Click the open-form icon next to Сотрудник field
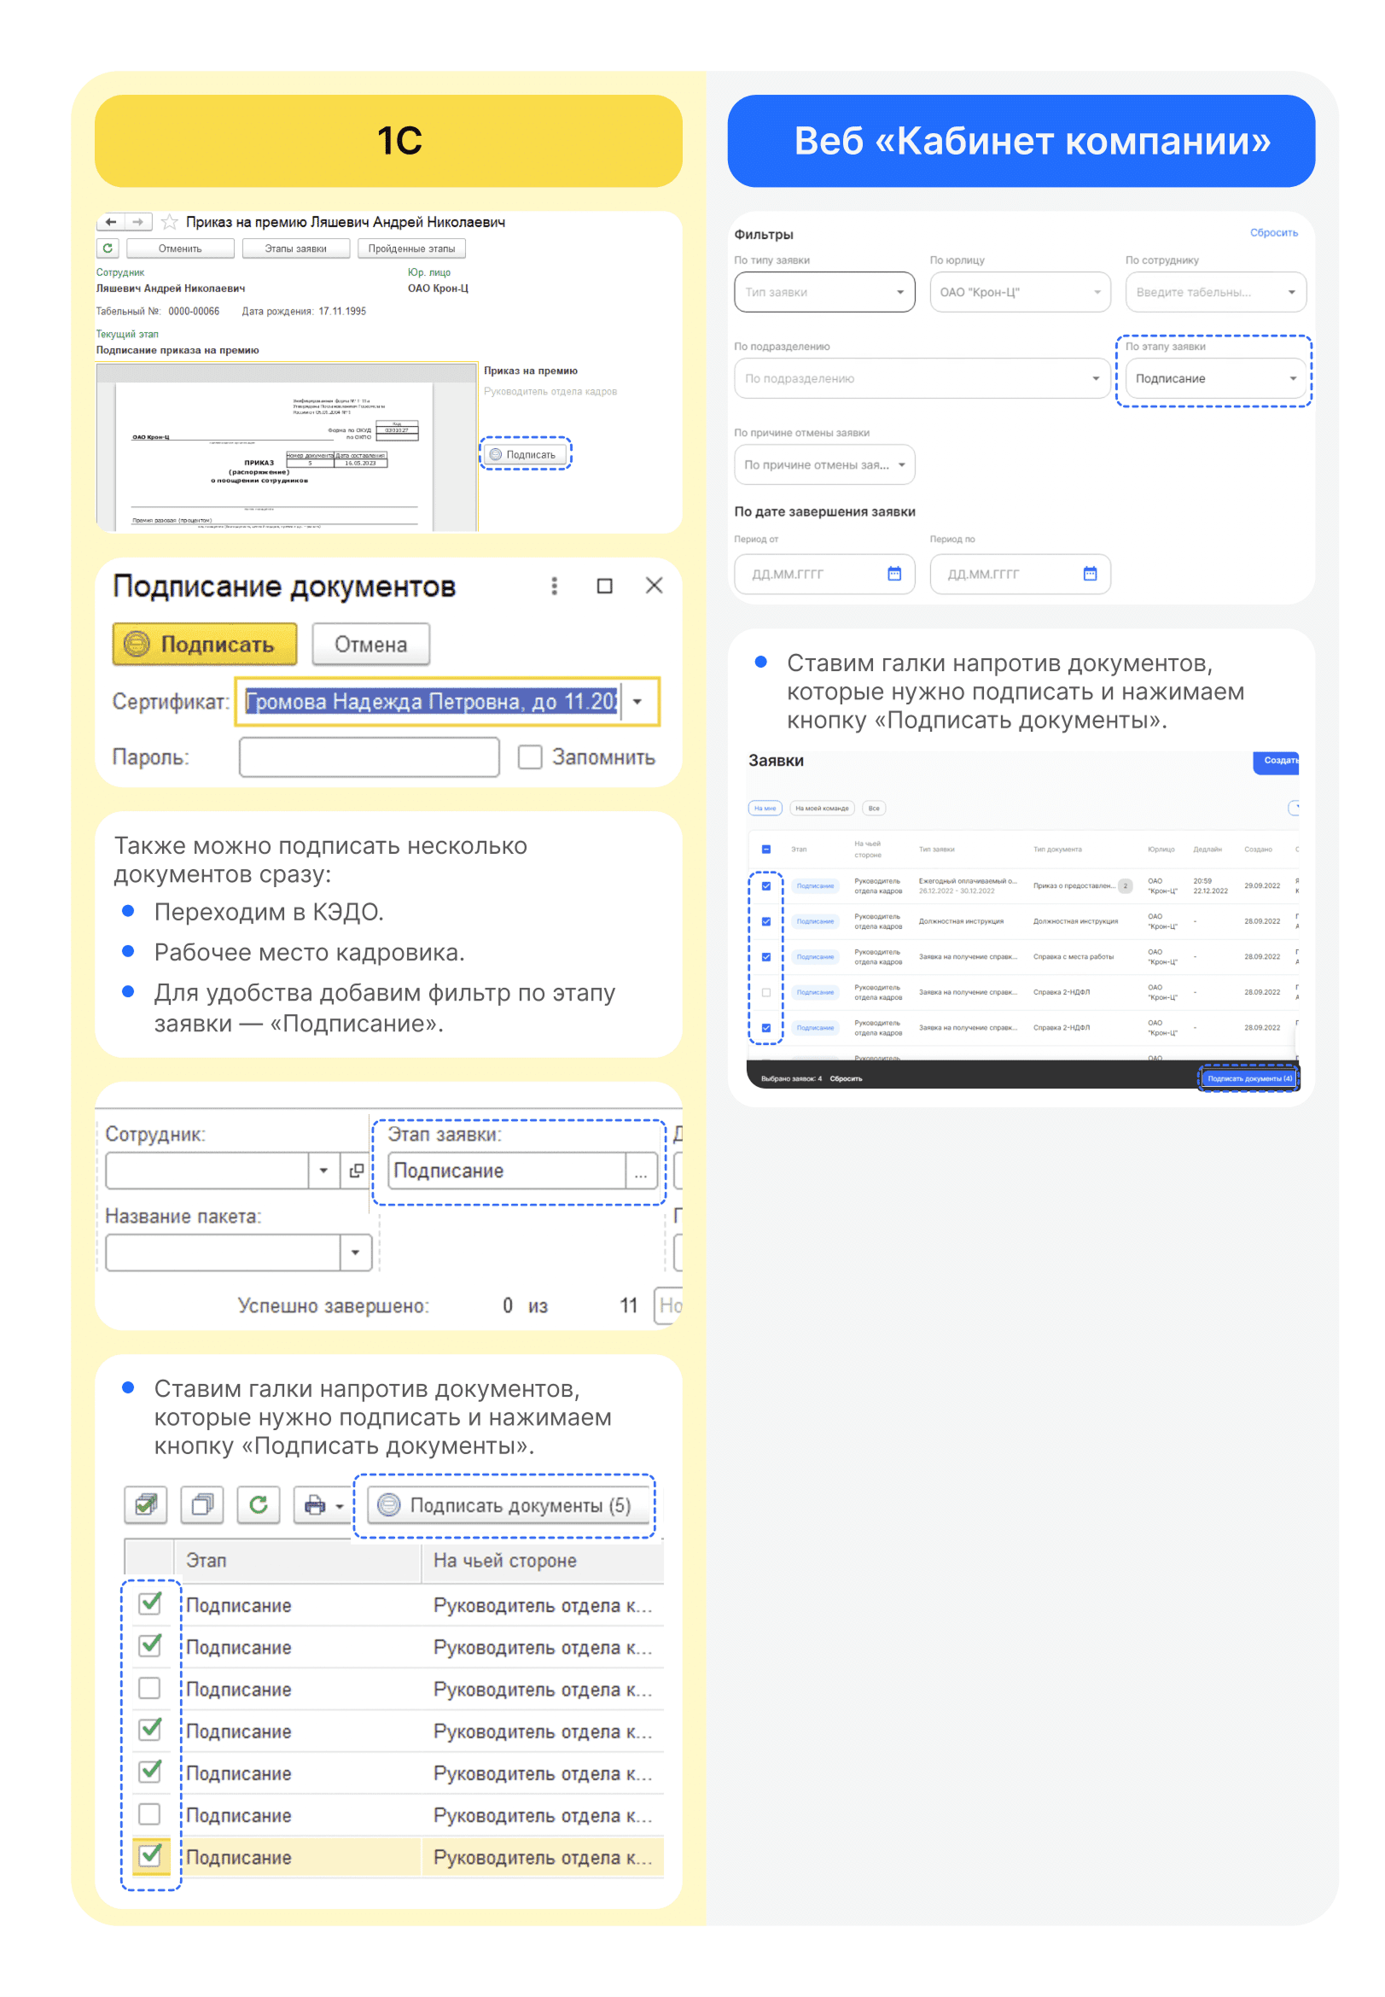This screenshot has width=1385, height=1997. click(356, 1171)
